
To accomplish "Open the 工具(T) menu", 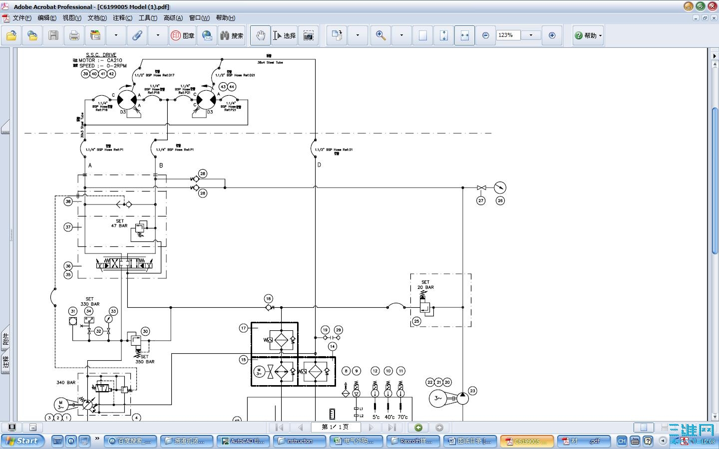I will 148,18.
